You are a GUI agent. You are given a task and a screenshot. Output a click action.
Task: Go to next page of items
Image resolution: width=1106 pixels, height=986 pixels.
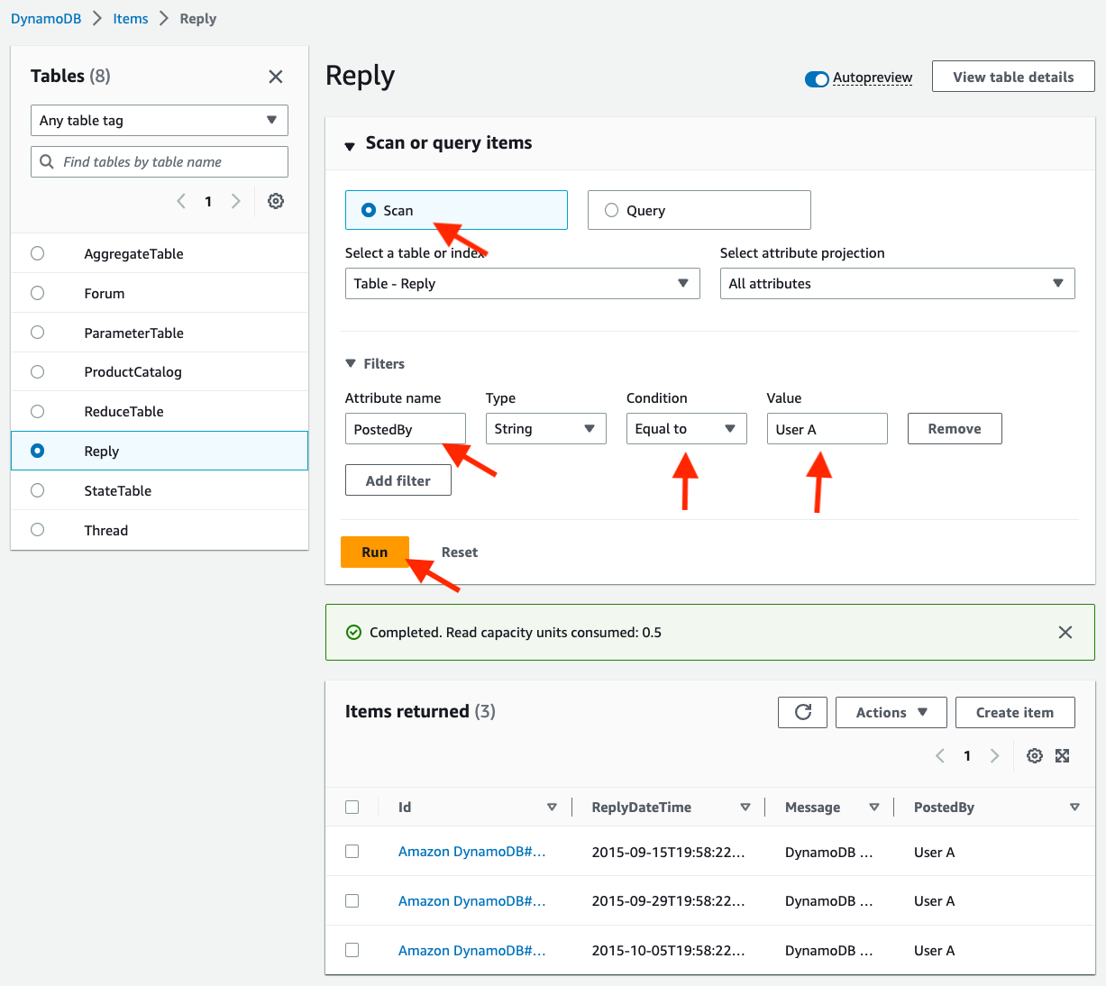point(994,755)
